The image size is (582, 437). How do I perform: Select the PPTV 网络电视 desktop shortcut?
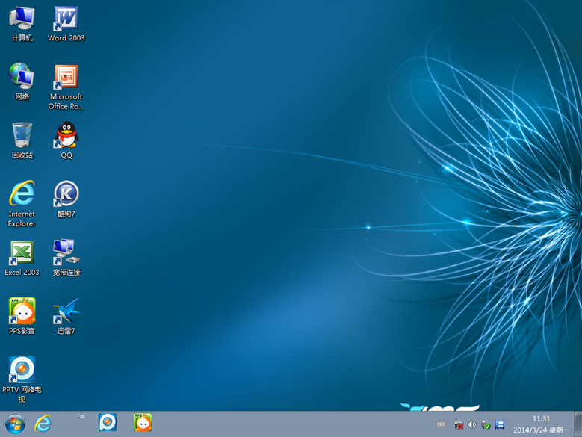pyautogui.click(x=22, y=369)
